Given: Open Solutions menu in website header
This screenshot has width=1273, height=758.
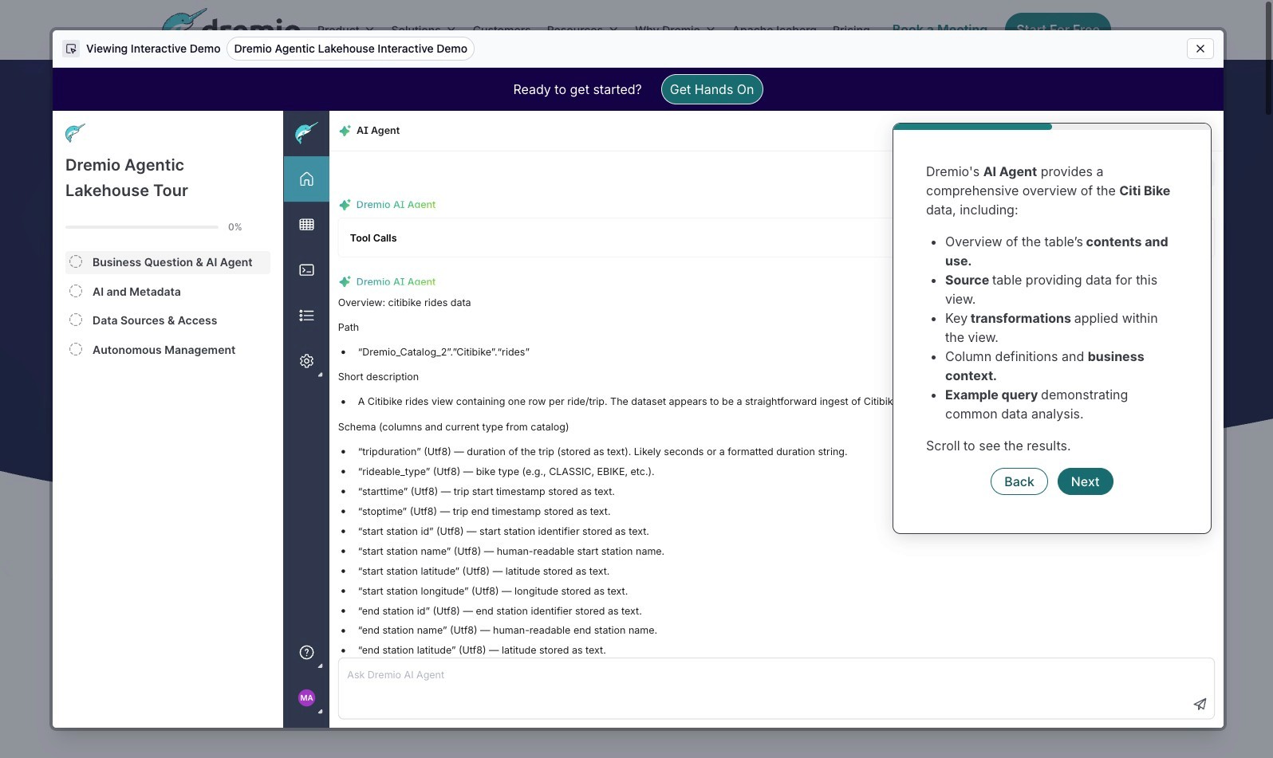Looking at the screenshot, I should point(423,28).
